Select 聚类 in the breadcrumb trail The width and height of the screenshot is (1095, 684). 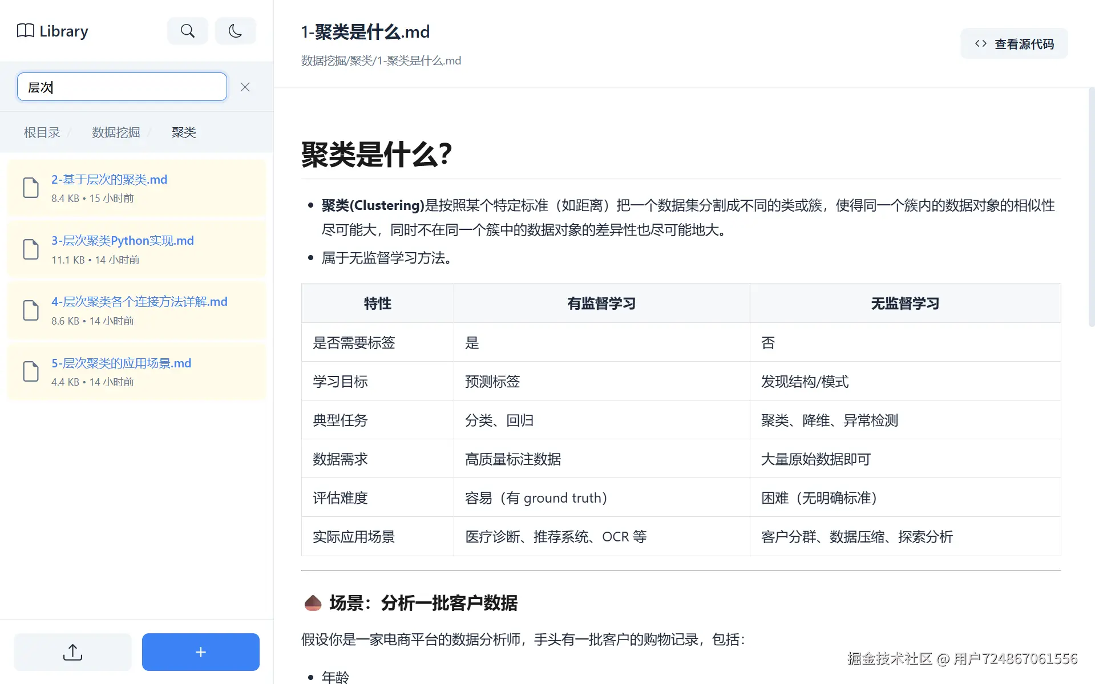click(x=184, y=132)
